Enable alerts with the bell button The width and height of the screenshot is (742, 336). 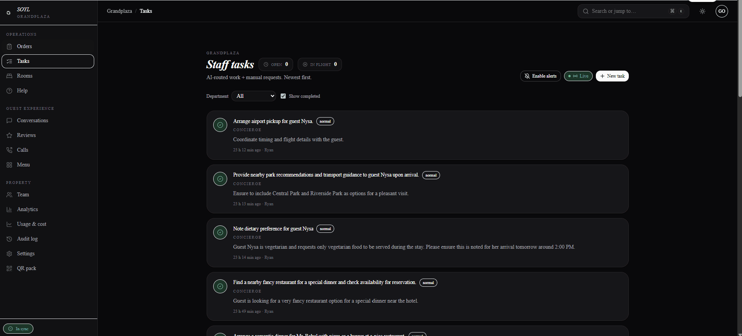540,76
